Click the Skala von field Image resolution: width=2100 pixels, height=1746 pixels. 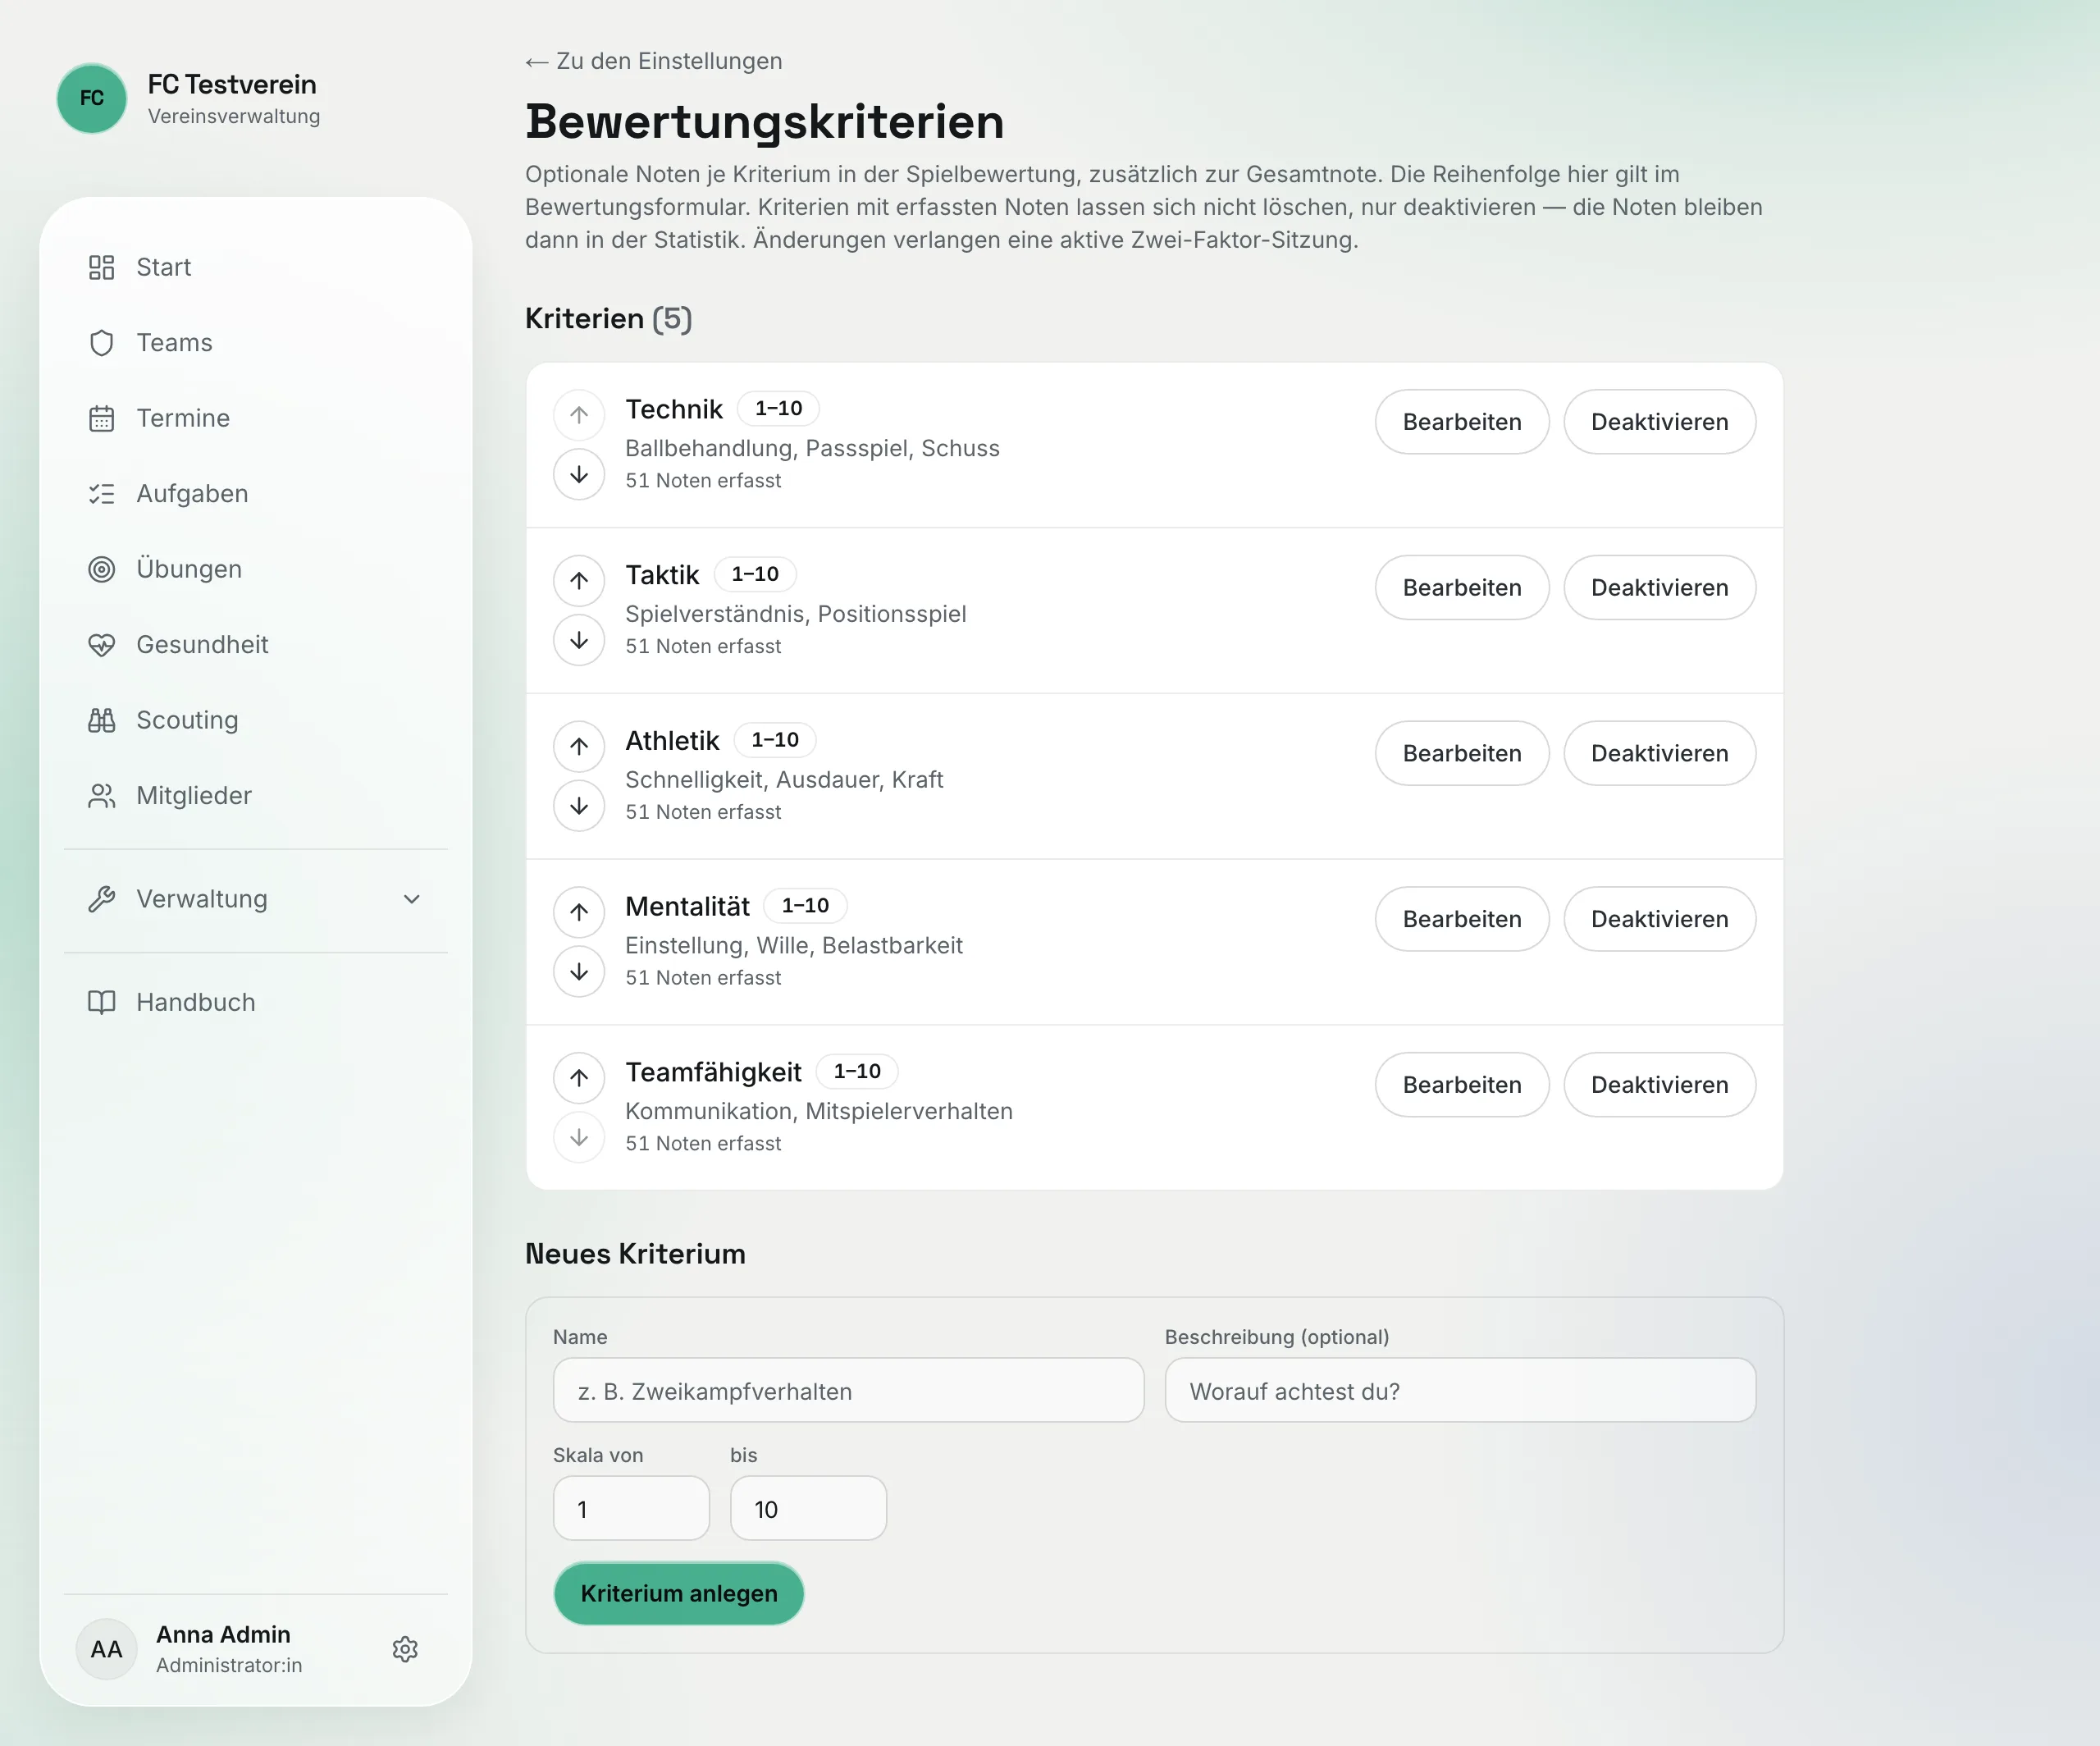[631, 1508]
